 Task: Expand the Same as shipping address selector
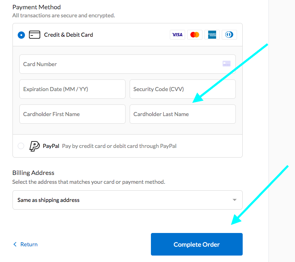click(x=127, y=200)
